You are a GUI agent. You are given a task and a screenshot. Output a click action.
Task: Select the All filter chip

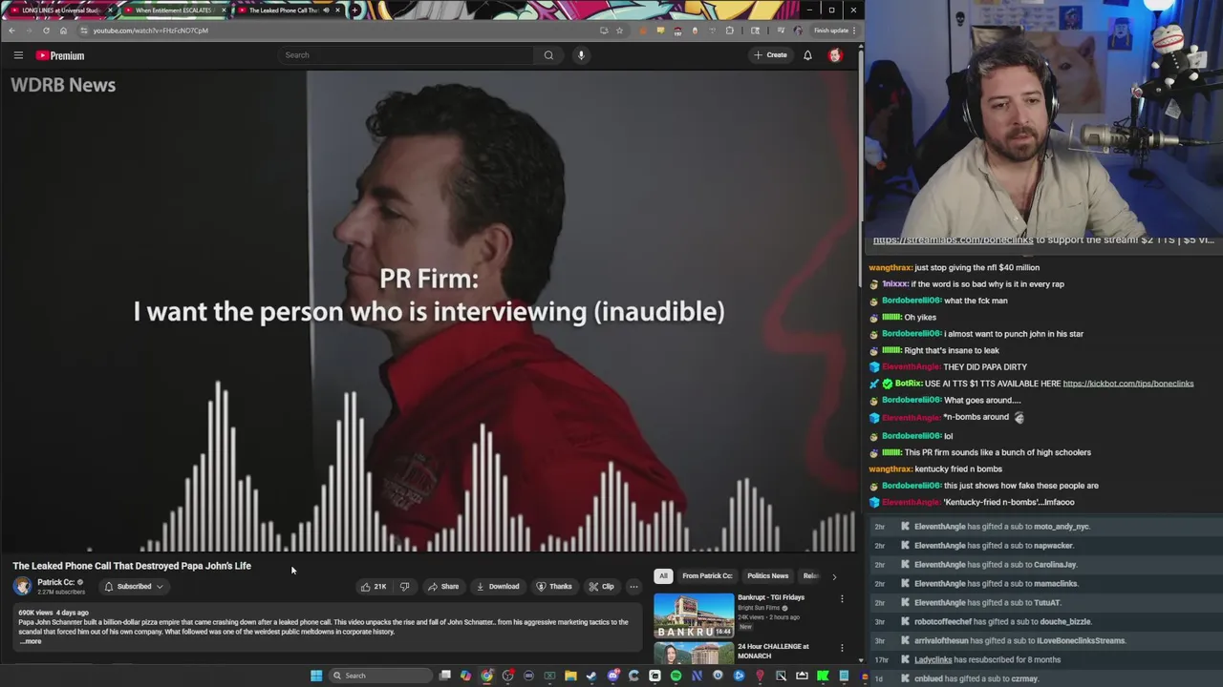click(663, 576)
